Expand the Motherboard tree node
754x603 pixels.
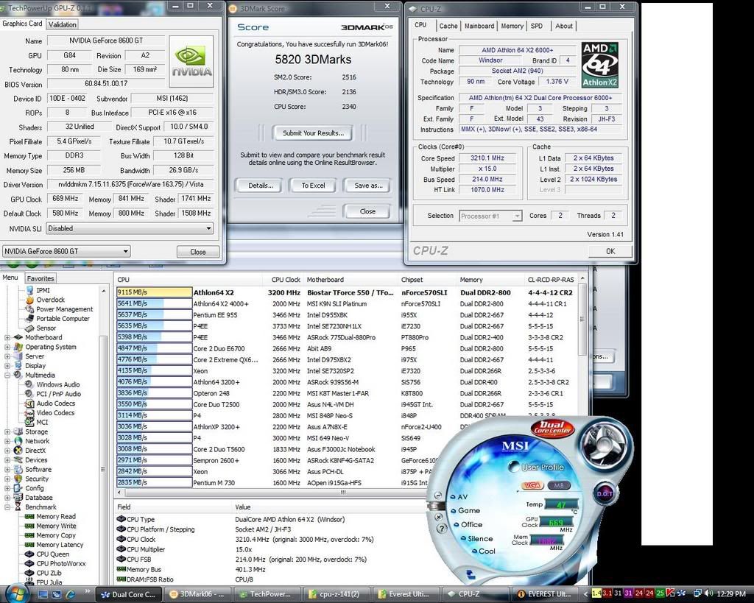[7, 337]
